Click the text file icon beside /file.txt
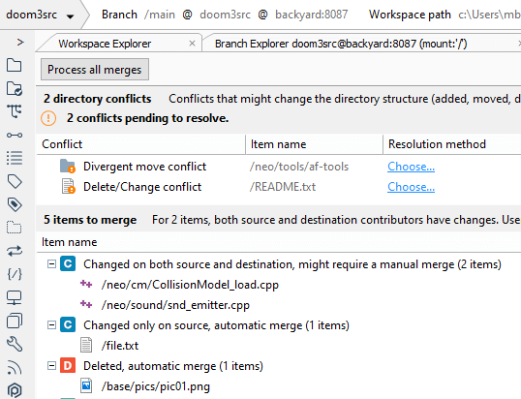Viewport: 521px width, 399px height. (86, 345)
